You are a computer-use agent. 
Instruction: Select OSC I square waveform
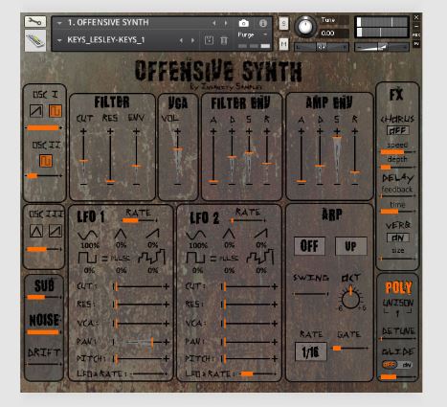tap(56, 111)
